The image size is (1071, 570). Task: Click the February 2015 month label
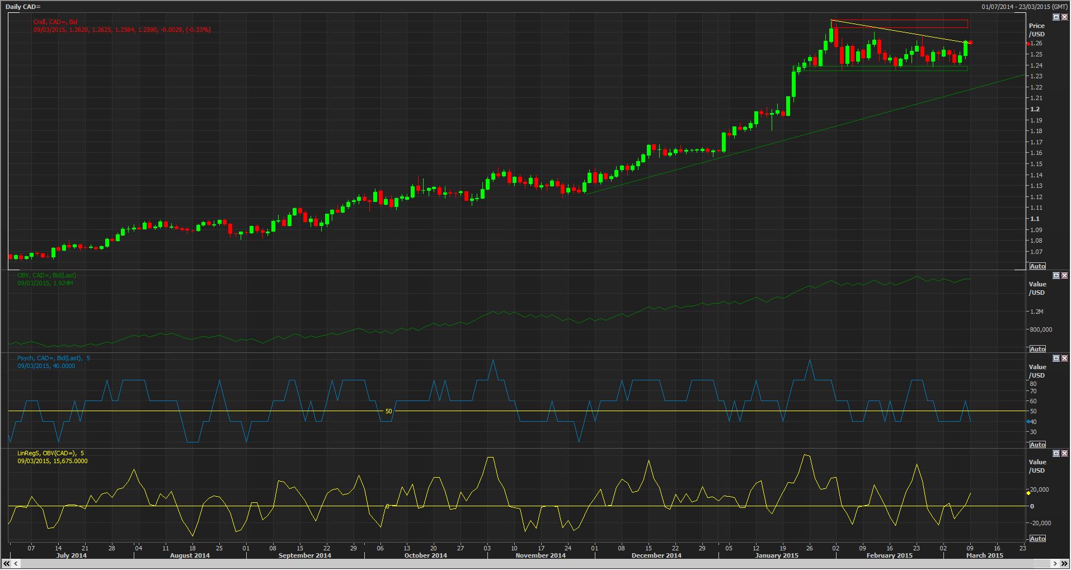889,555
